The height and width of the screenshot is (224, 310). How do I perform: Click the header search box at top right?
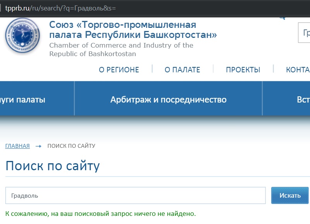click(x=304, y=33)
